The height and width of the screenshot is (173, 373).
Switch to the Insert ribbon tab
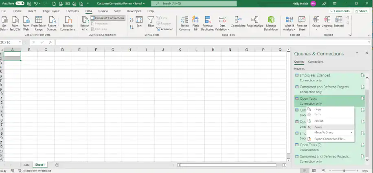coord(32,11)
